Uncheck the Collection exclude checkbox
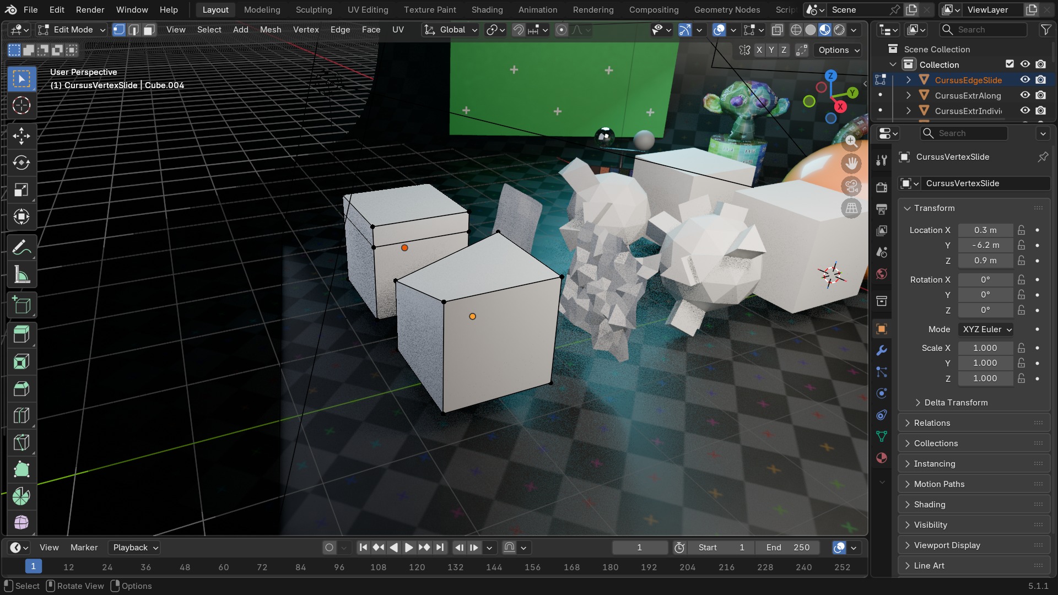The height and width of the screenshot is (595, 1058). (x=1010, y=64)
